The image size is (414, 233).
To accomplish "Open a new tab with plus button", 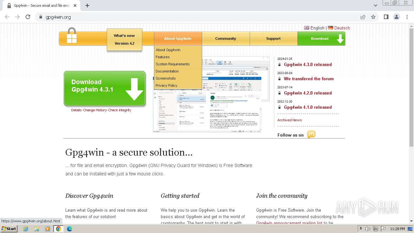I will 87,6.
